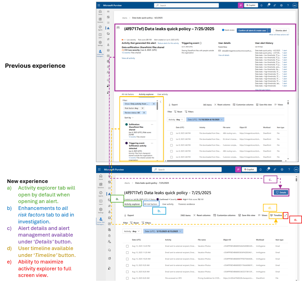302x283 pixels.
Task: Click Search box in new experience header
Action: 187,170
